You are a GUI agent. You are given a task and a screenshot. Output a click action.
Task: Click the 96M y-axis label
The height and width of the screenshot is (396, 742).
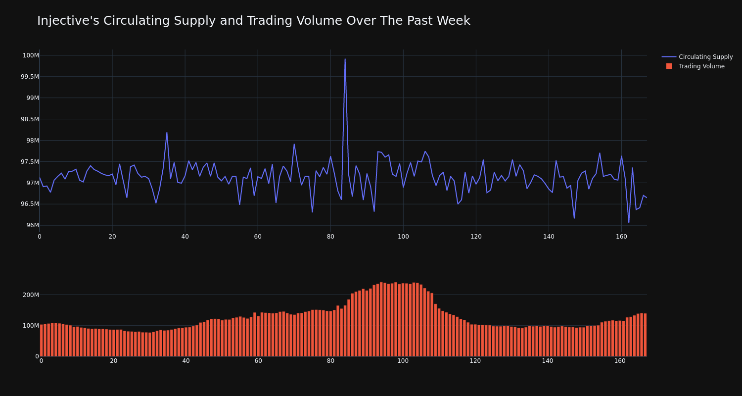(x=33, y=225)
